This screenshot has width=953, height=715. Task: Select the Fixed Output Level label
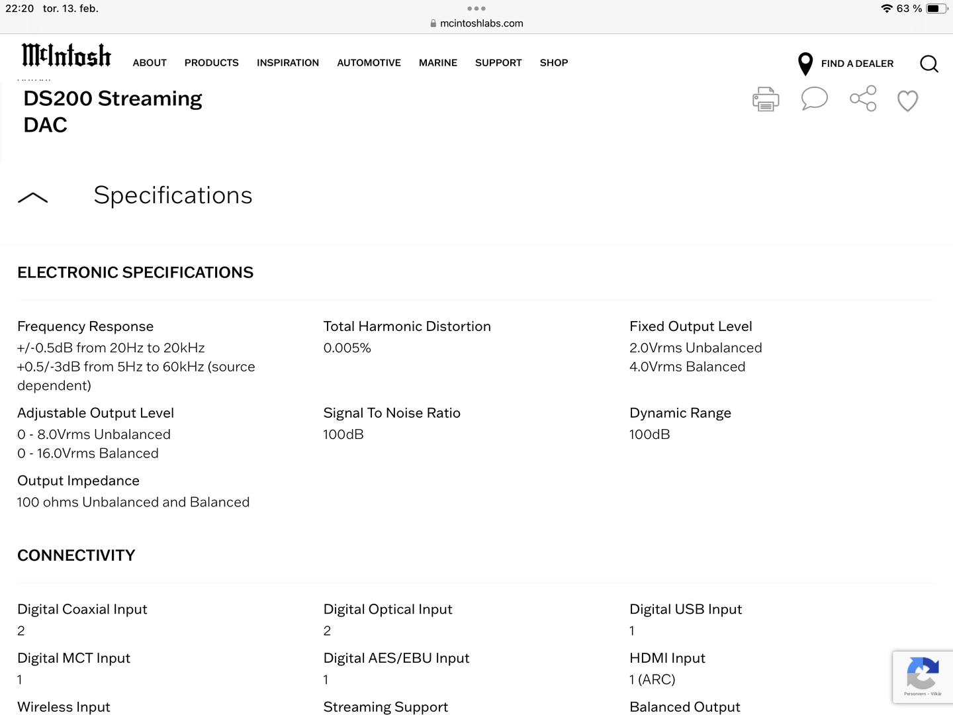tap(691, 326)
